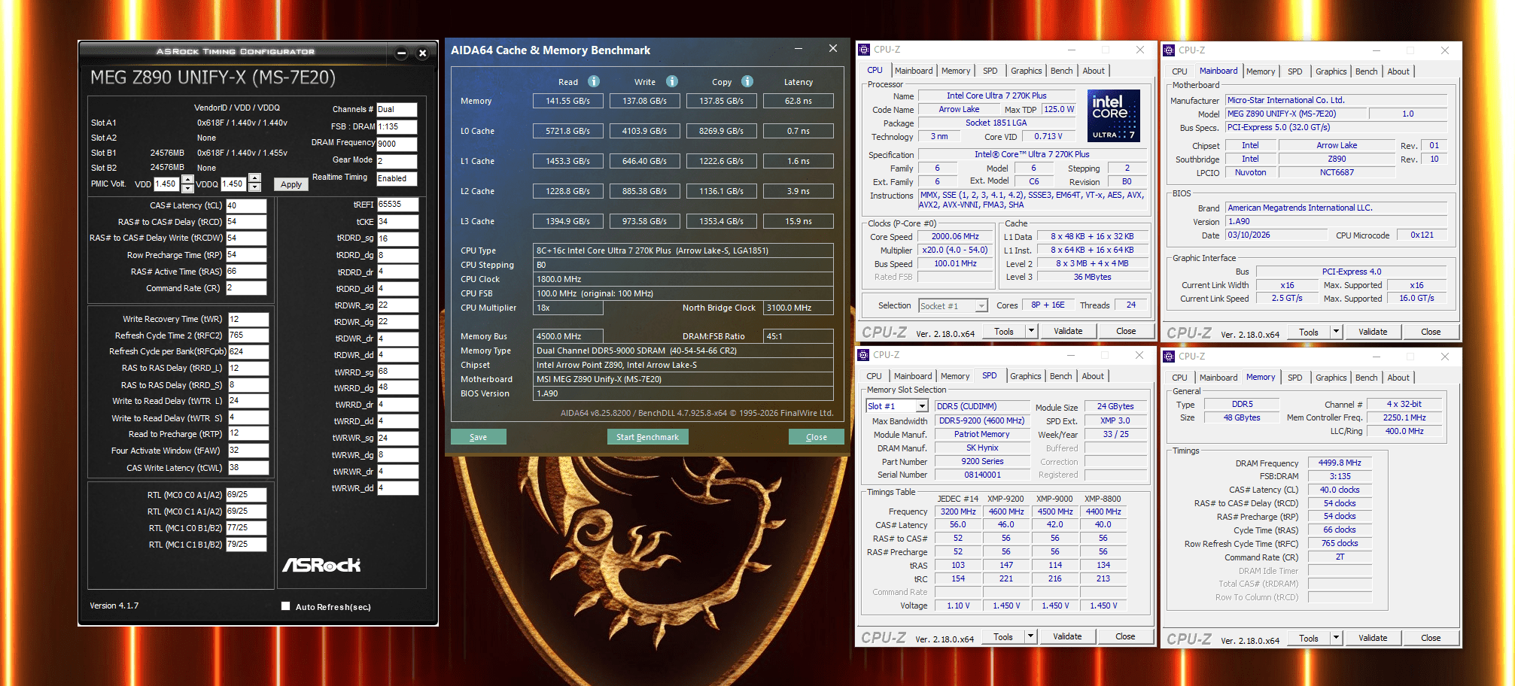Click the CAS# Latency (tCL) field showing 40
This screenshot has height=686, width=1515.
[x=246, y=205]
